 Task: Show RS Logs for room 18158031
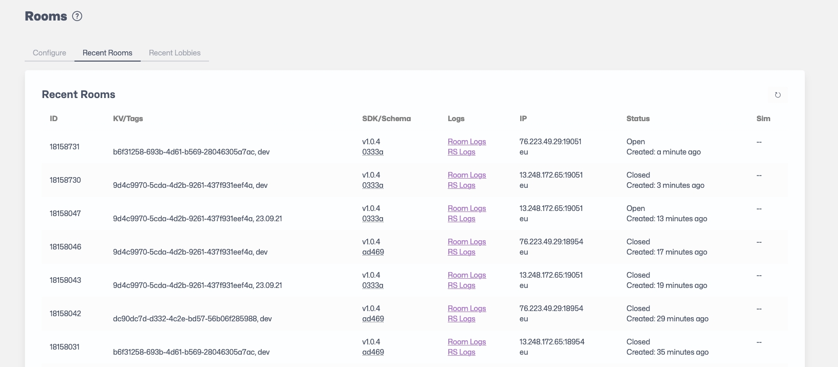pos(461,352)
